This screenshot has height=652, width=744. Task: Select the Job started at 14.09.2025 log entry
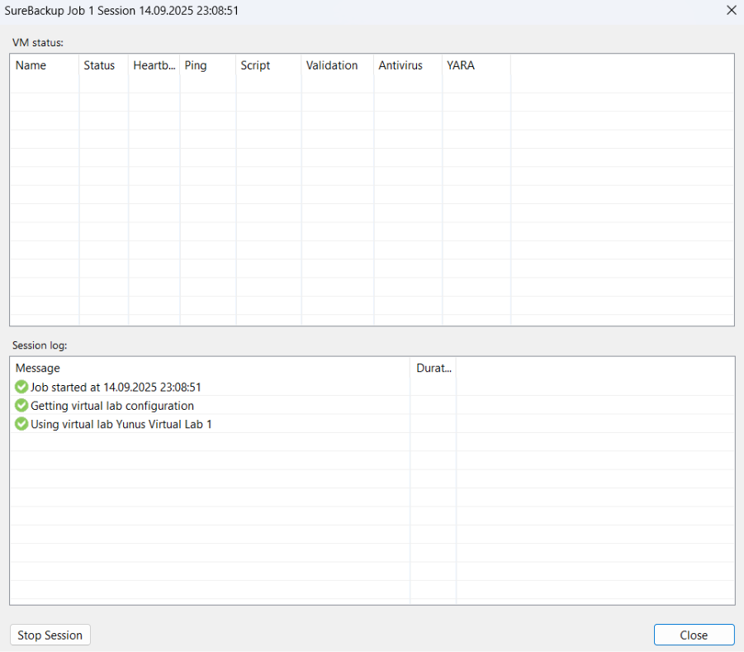[x=116, y=387]
